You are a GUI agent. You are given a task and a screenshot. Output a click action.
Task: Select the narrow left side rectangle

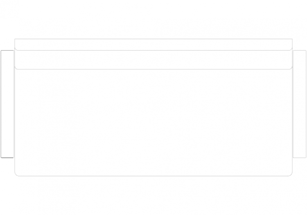[x=7, y=104]
